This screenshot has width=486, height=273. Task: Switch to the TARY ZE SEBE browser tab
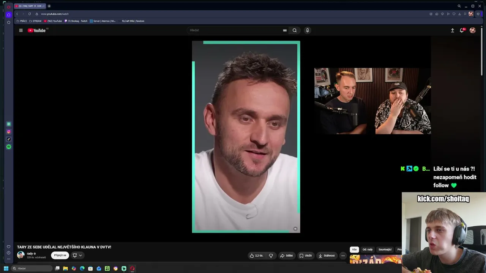pos(30,6)
